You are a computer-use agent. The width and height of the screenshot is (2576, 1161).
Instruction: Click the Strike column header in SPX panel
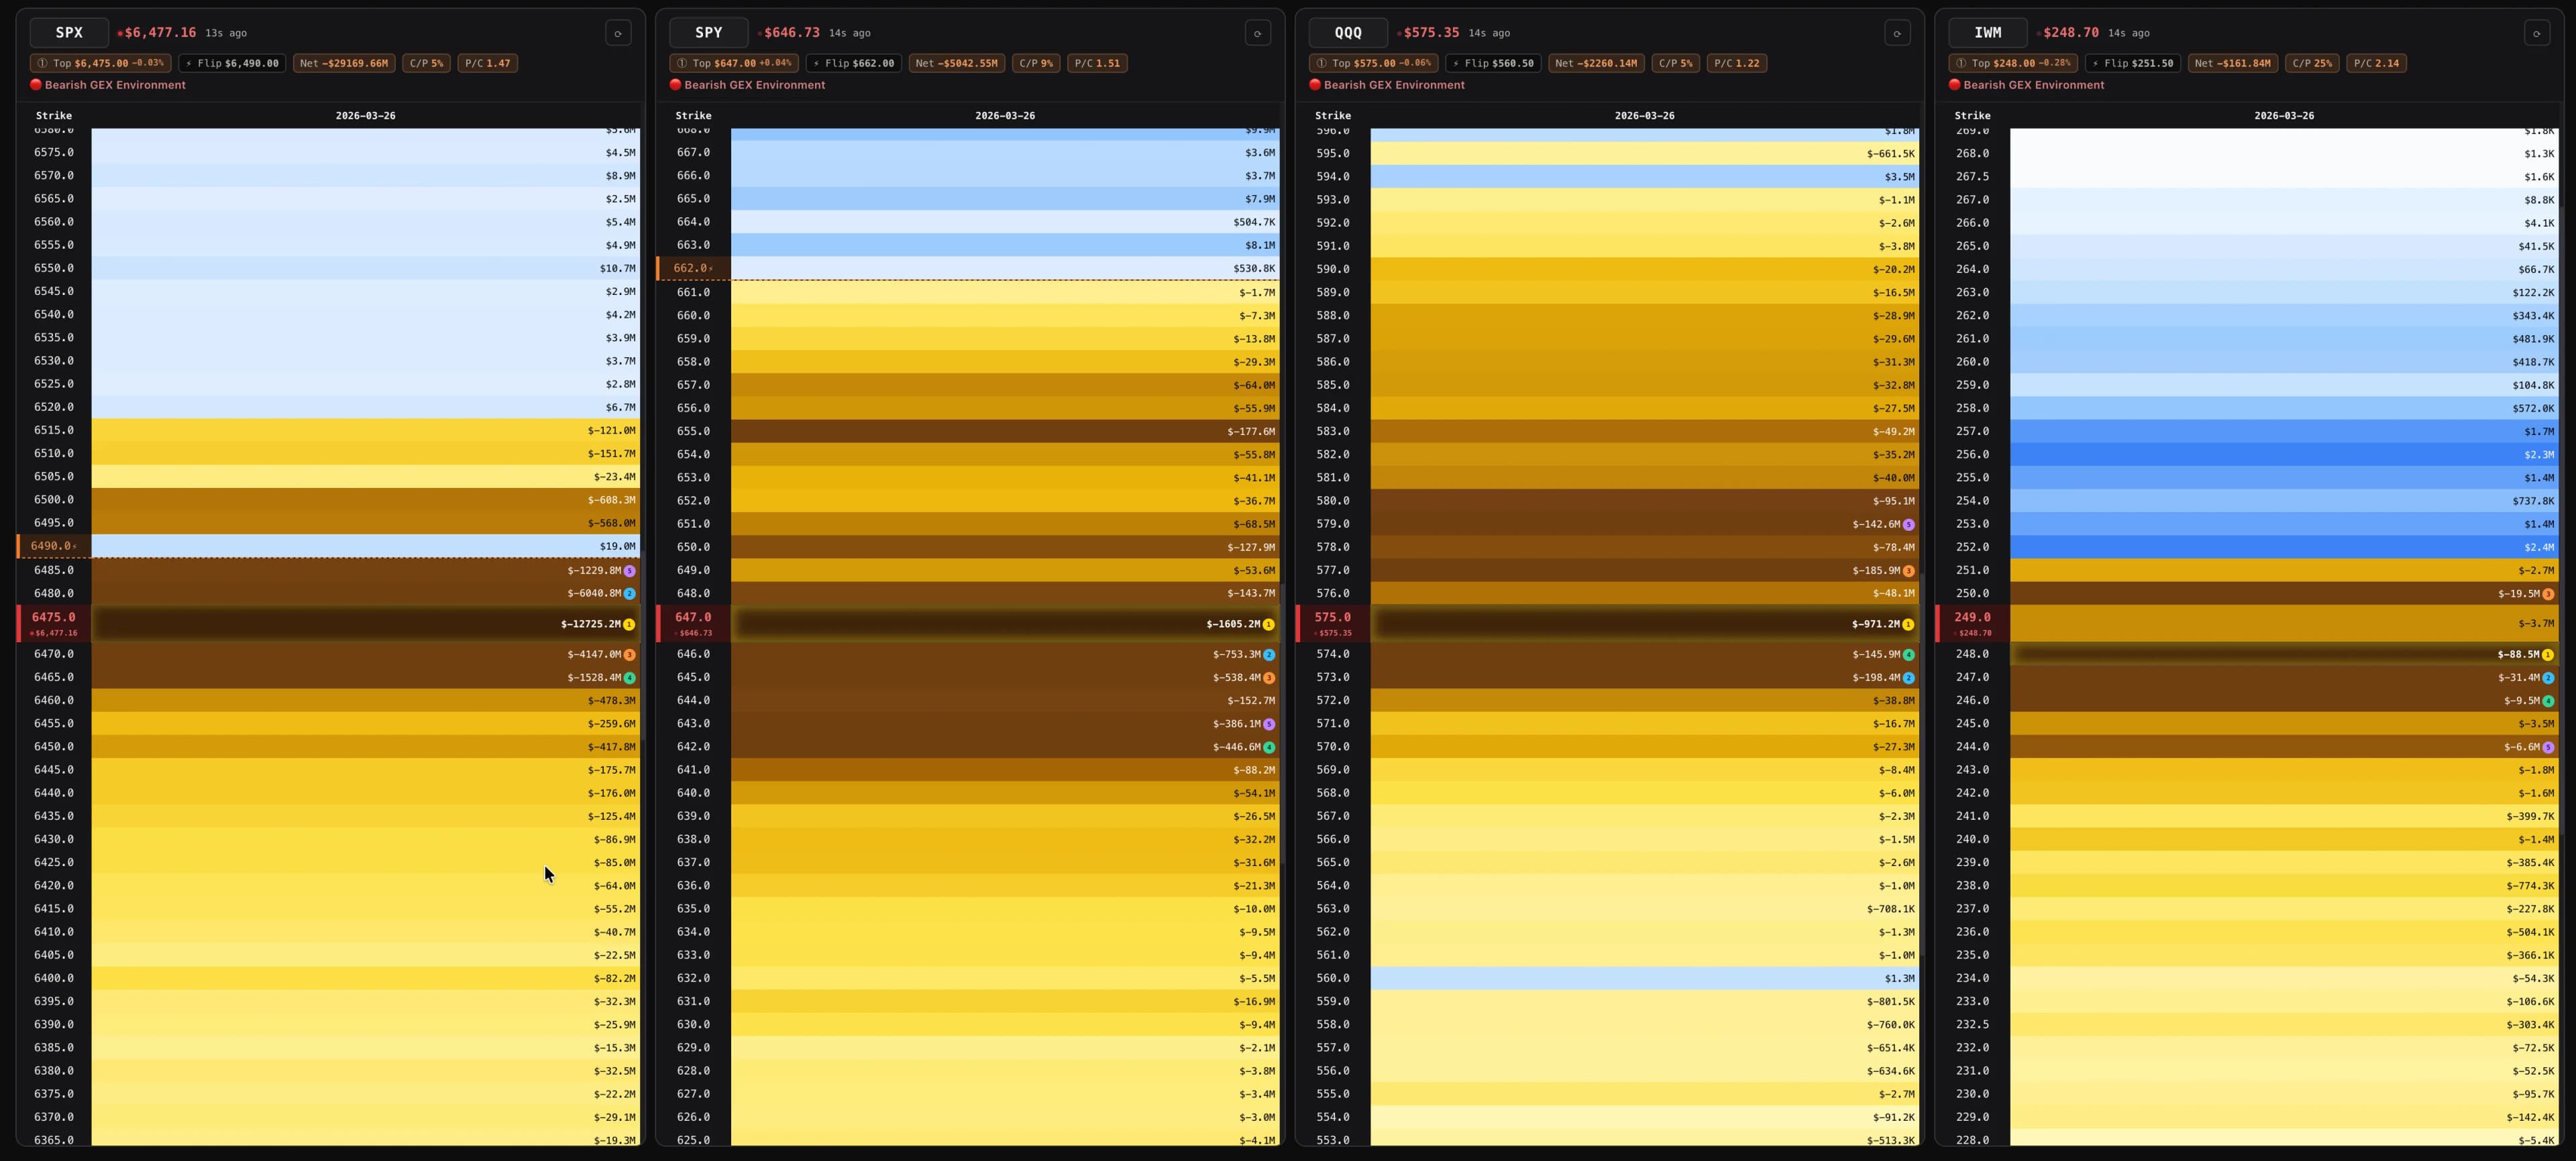click(x=54, y=116)
